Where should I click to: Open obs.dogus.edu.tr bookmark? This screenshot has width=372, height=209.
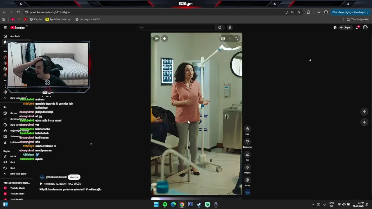pos(88,19)
